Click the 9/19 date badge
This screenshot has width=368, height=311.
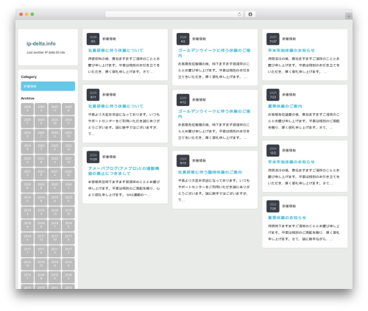(183, 161)
